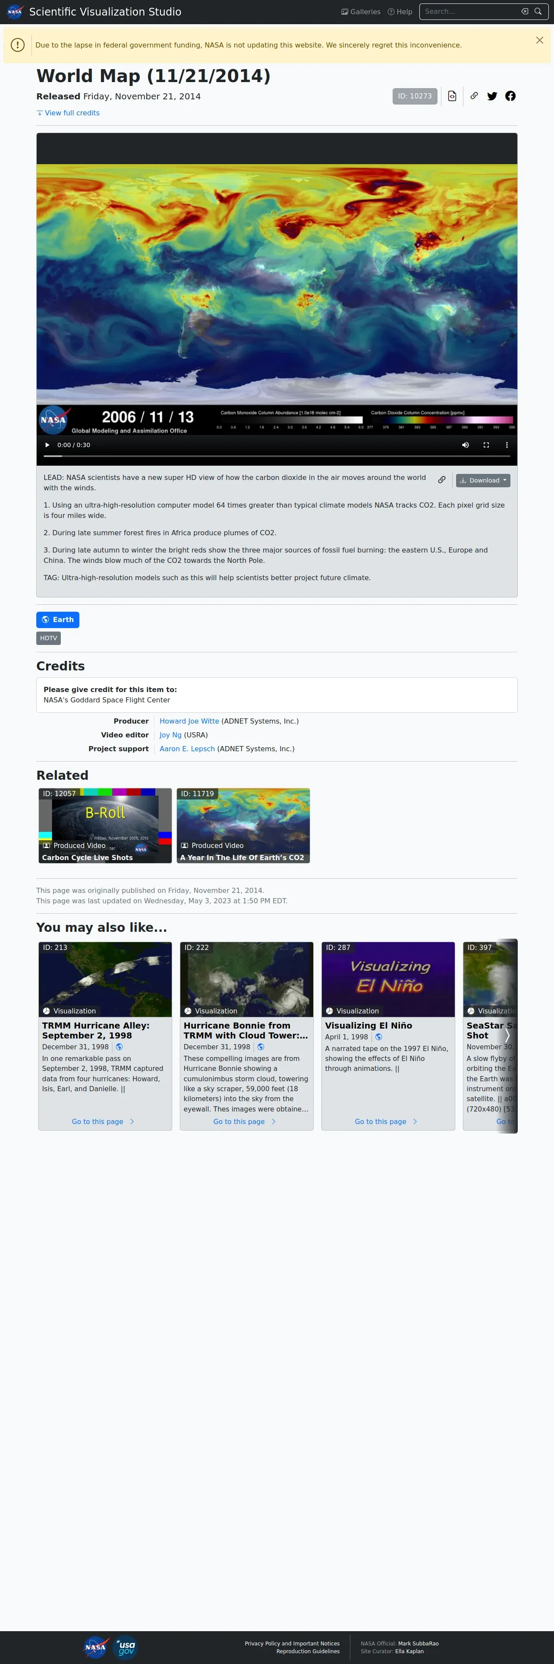
Task: Open Joy Ng video editor link
Action: pyautogui.click(x=170, y=735)
